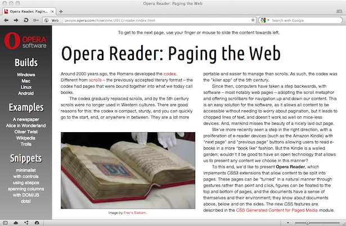
Task: Open the Wikipedia example link
Action: click(26, 138)
